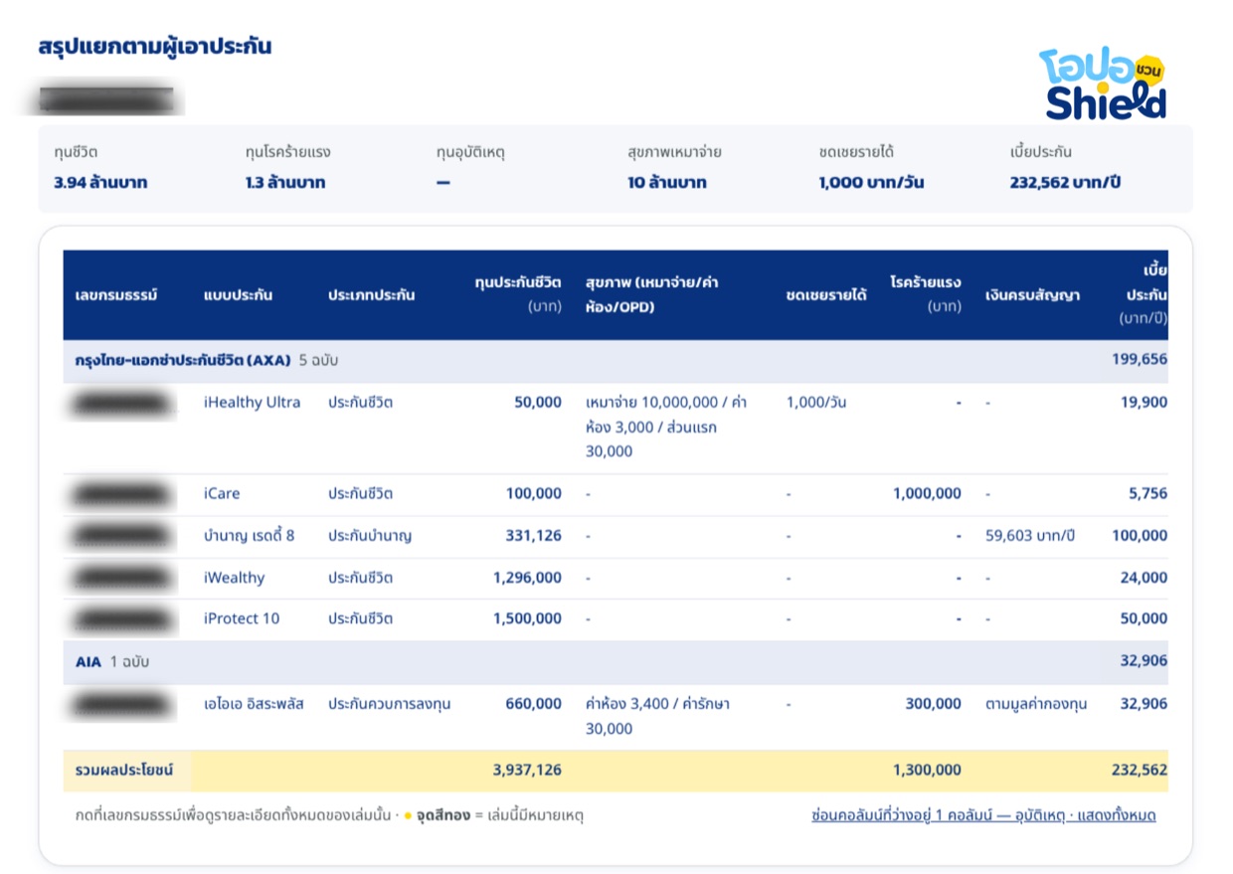The image size is (1233, 874).
Task: Click the 1,500,000 sum insured value
Action: pyautogui.click(x=528, y=618)
